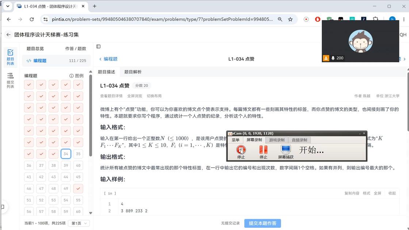
Task: Click the small icon at left screen edge
Action: (2, 207)
